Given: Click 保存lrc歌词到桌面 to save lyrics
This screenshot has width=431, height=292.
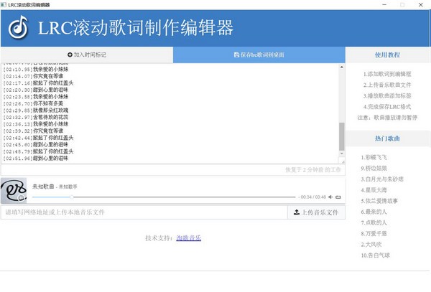Looking at the screenshot, I should pyautogui.click(x=259, y=55).
